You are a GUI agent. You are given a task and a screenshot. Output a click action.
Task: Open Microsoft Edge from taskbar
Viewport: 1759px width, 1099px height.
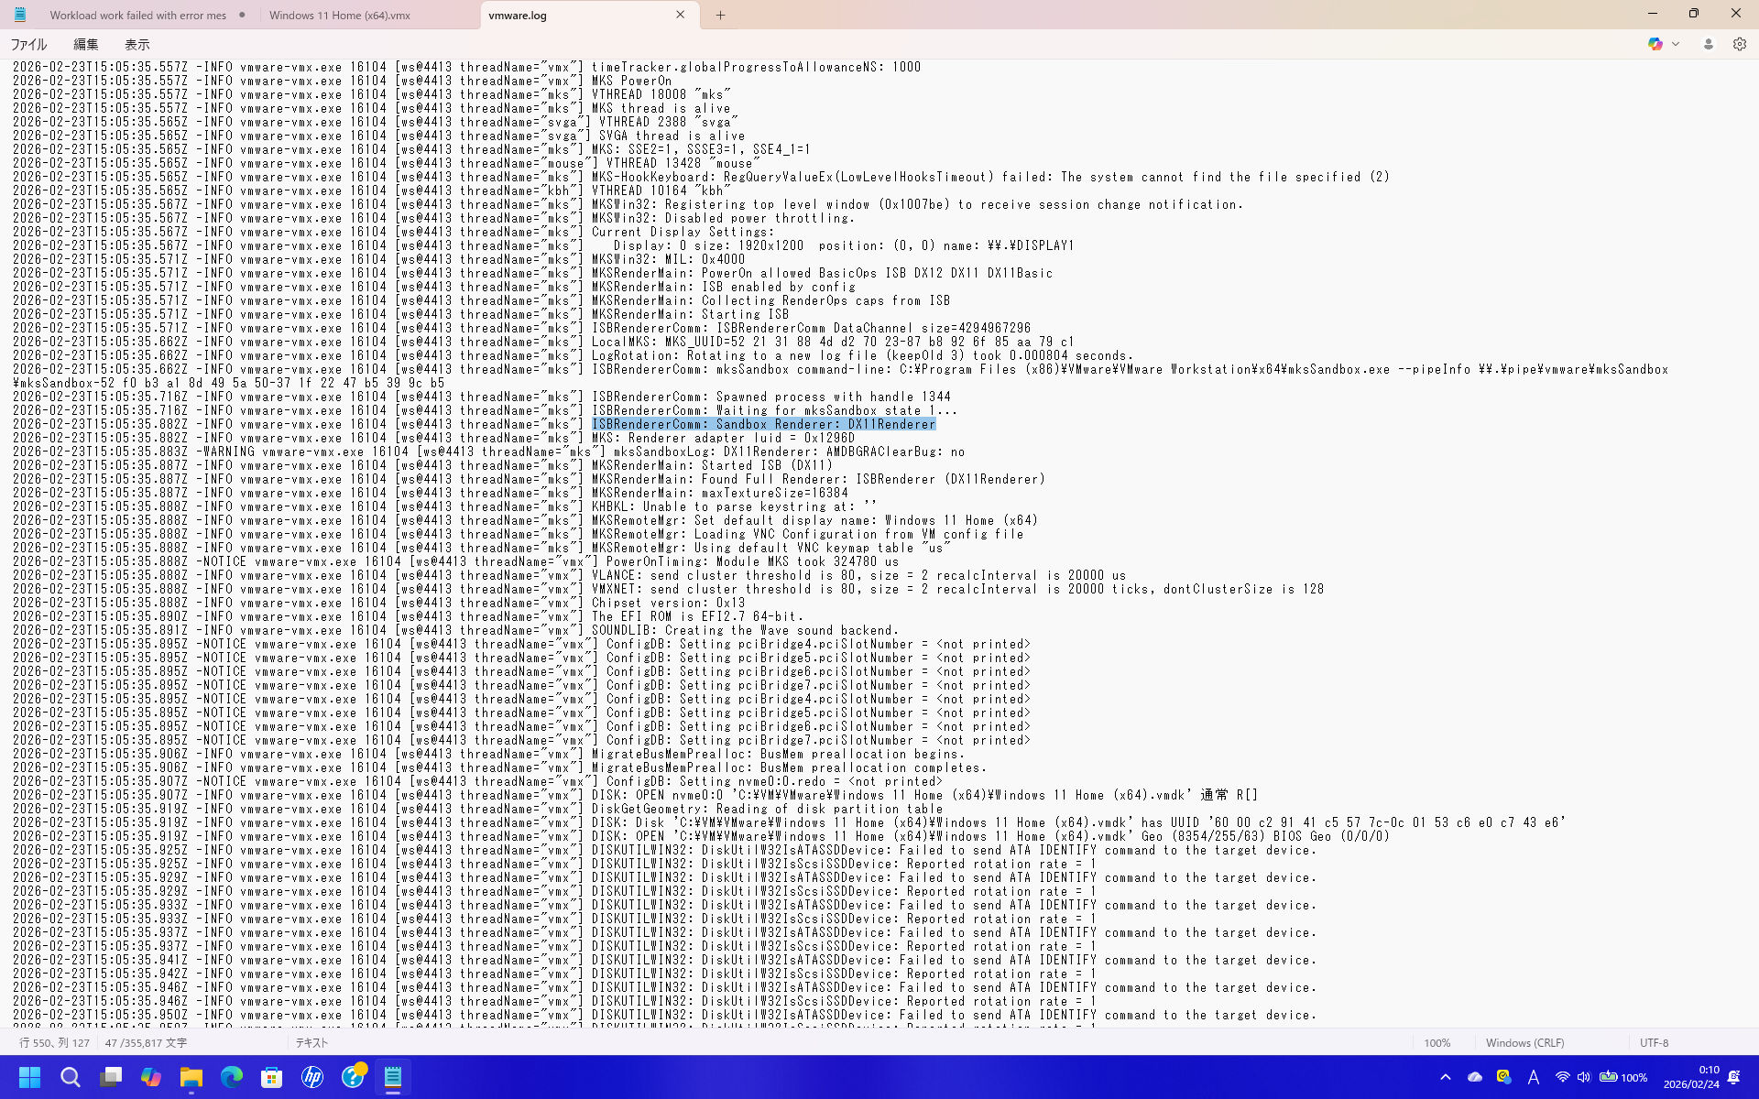(231, 1077)
